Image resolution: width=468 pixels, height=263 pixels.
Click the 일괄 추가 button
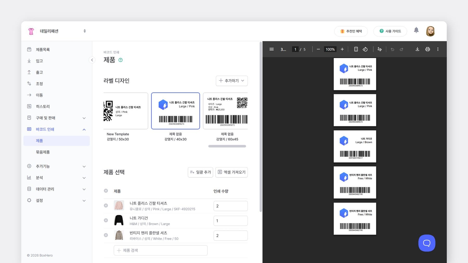[200, 172]
